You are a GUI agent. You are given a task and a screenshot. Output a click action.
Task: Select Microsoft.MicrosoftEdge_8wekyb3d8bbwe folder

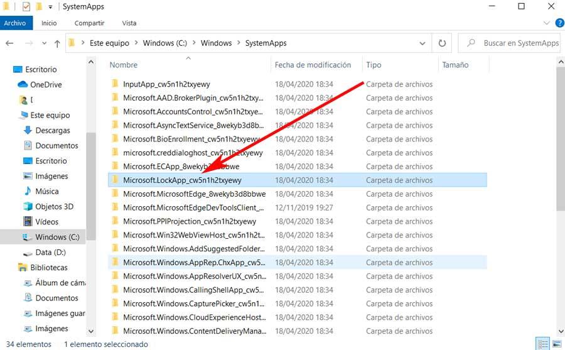tap(298, 194)
